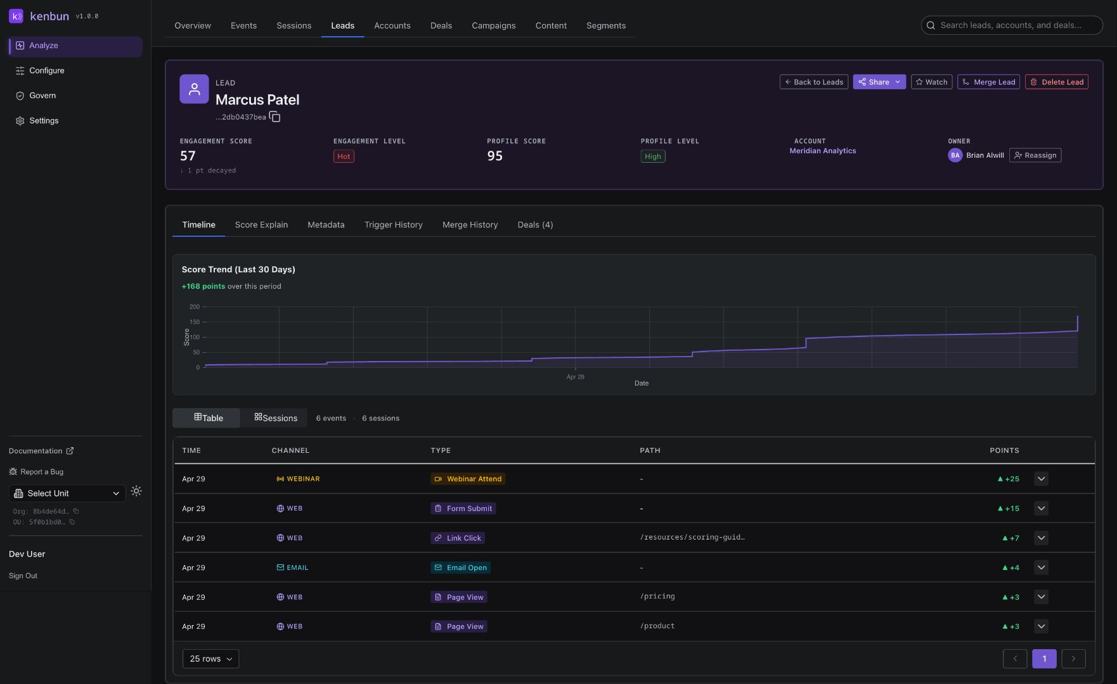Screen dimensions: 1117x684
Task: Go to the Events tab
Action: click(x=243, y=25)
